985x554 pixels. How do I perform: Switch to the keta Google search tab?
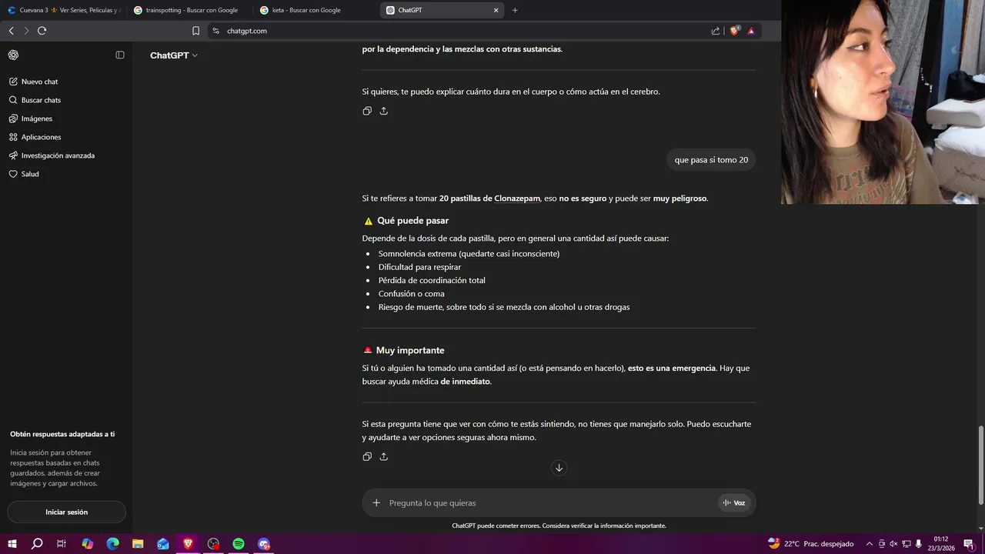[x=315, y=10]
